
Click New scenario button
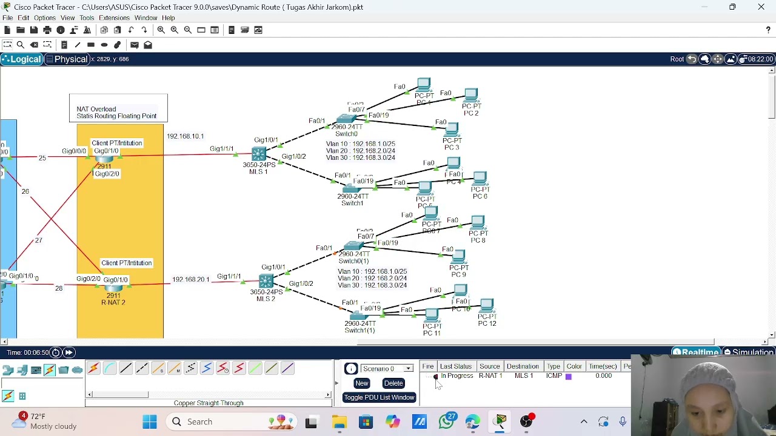(x=362, y=383)
